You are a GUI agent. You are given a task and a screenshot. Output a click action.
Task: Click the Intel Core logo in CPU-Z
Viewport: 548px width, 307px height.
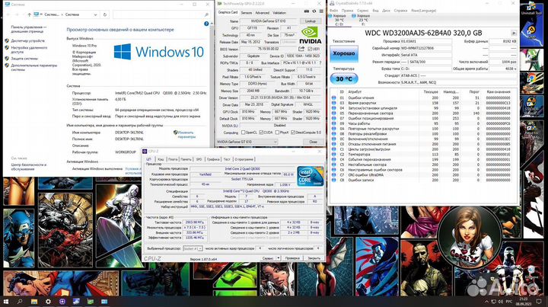(310, 176)
